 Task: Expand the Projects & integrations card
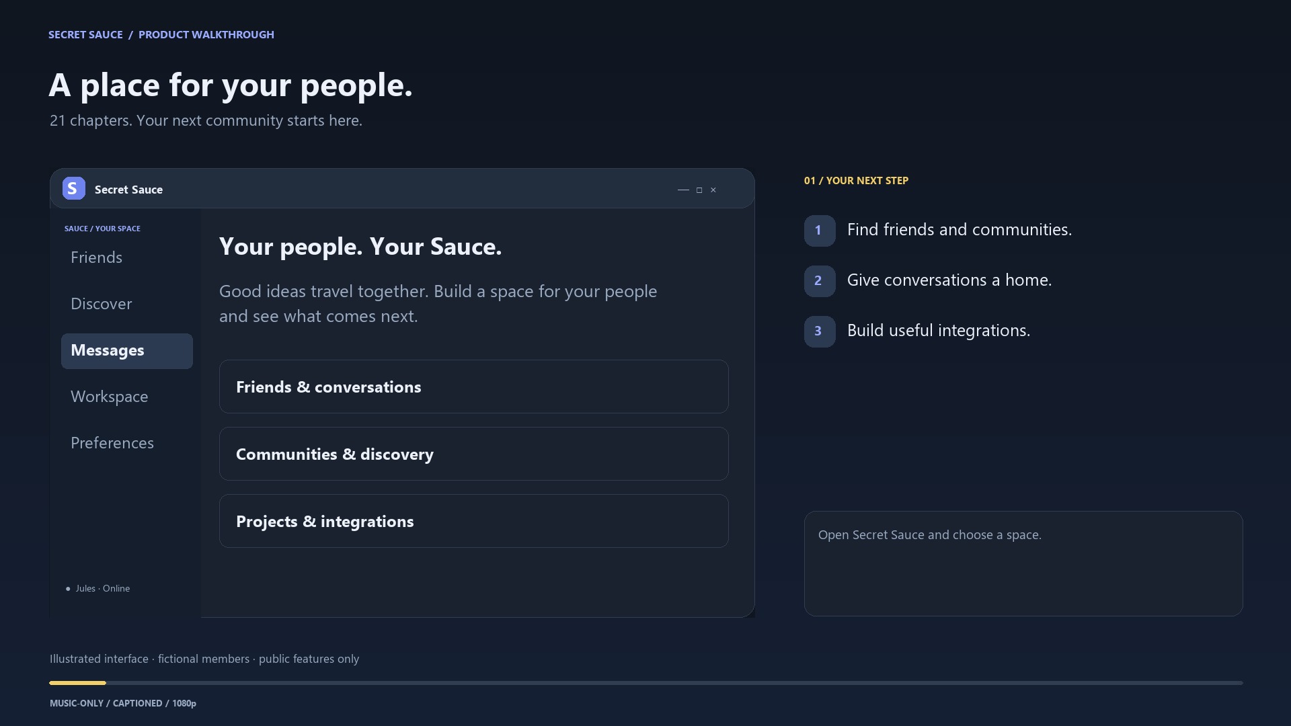[473, 521]
